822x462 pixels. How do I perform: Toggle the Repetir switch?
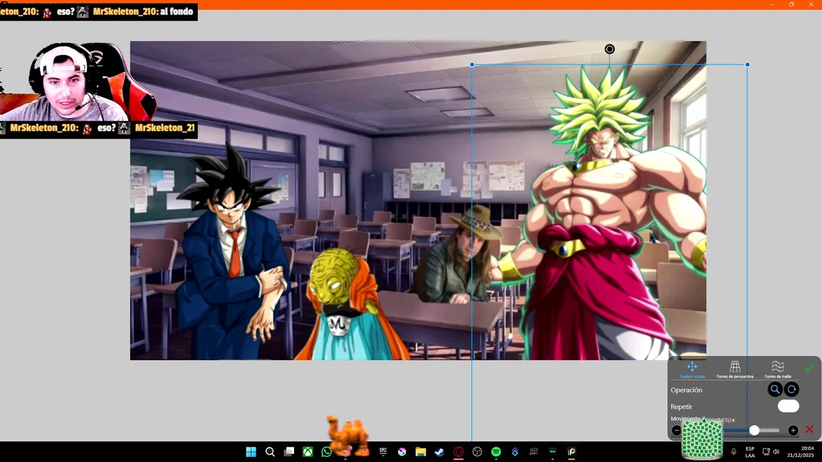[x=789, y=406]
